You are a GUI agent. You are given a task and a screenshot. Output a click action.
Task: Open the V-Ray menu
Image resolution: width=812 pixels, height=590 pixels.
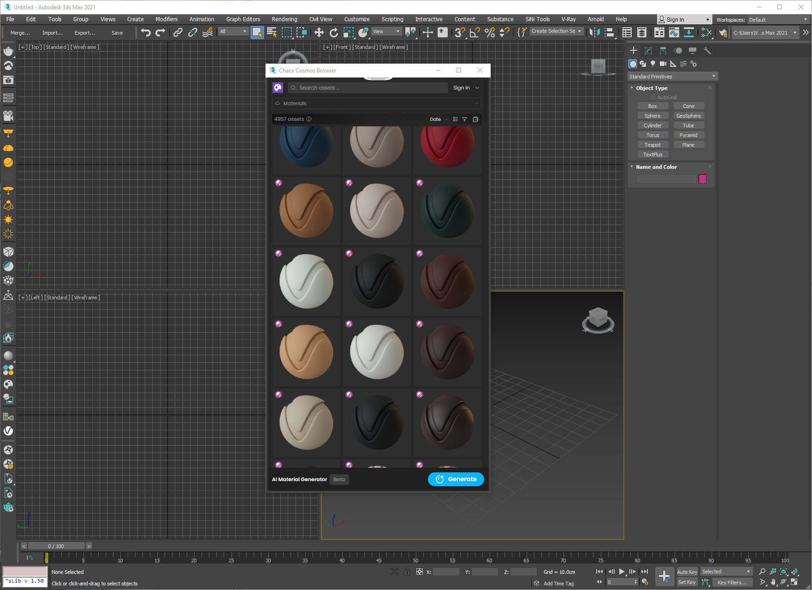pyautogui.click(x=569, y=19)
